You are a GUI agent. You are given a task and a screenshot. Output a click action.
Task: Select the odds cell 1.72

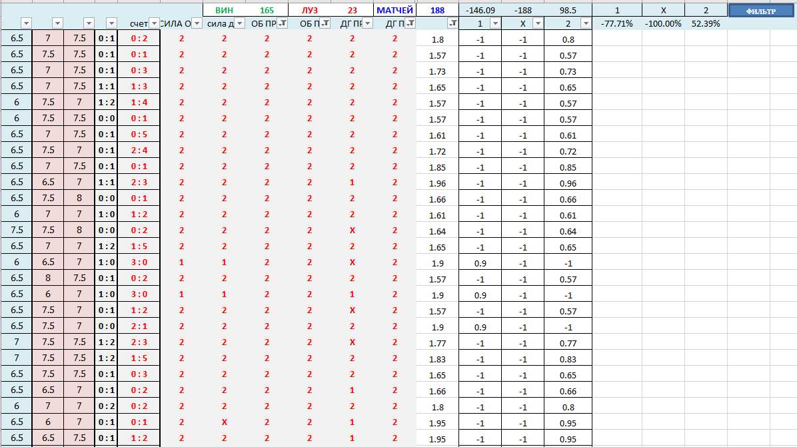click(x=437, y=151)
